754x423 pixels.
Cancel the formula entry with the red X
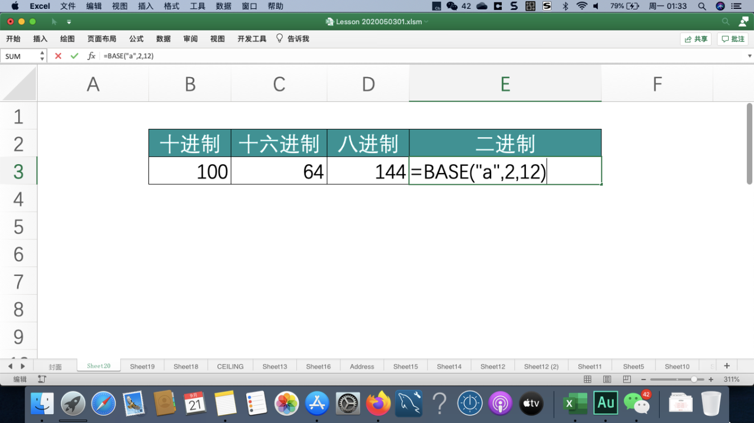pos(58,56)
